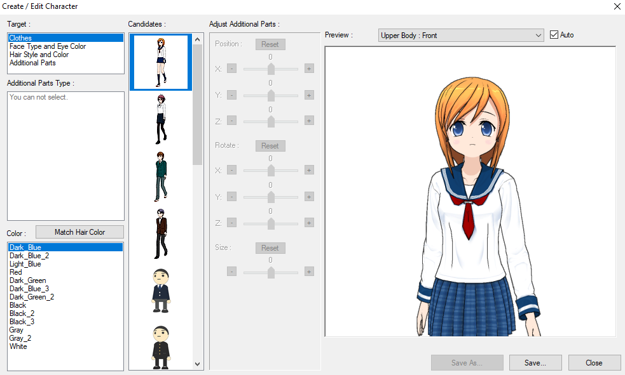The image size is (625, 375).
Task: Click the Position X plus button
Action: coord(309,69)
